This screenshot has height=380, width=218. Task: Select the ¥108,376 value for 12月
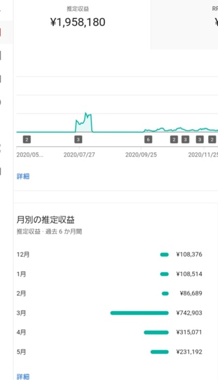click(189, 255)
